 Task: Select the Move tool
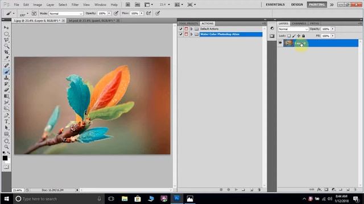6,28
